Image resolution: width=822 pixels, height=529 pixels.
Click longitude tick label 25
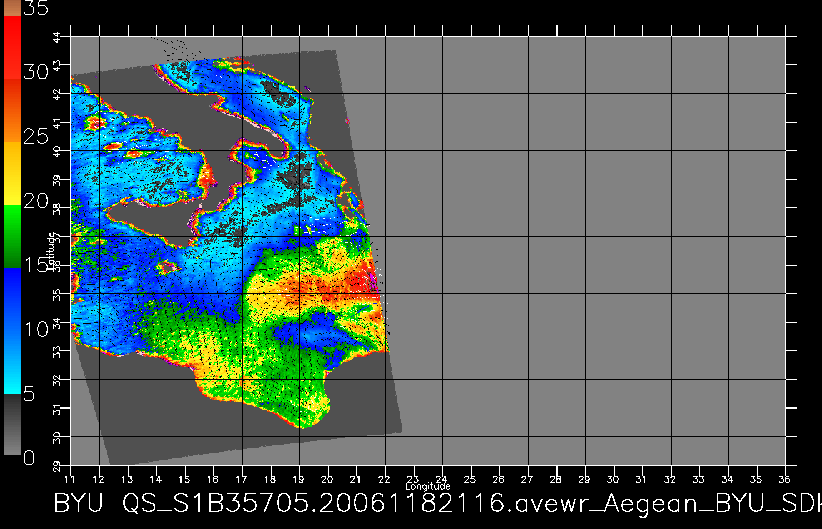pos(470,479)
